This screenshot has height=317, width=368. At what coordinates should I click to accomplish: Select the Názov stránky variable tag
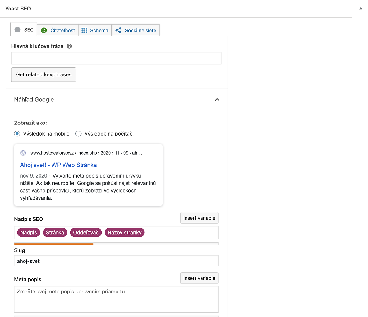[125, 232]
